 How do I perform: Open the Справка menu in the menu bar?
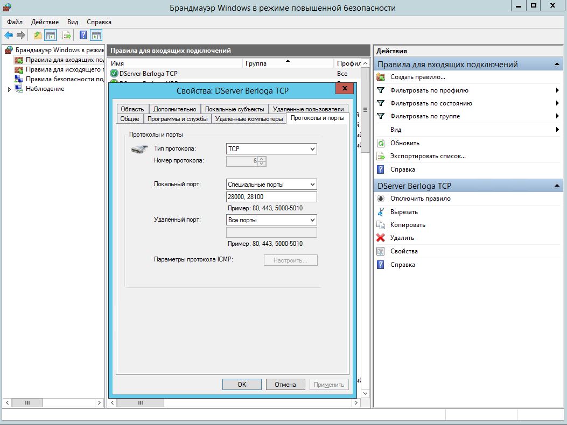point(99,22)
